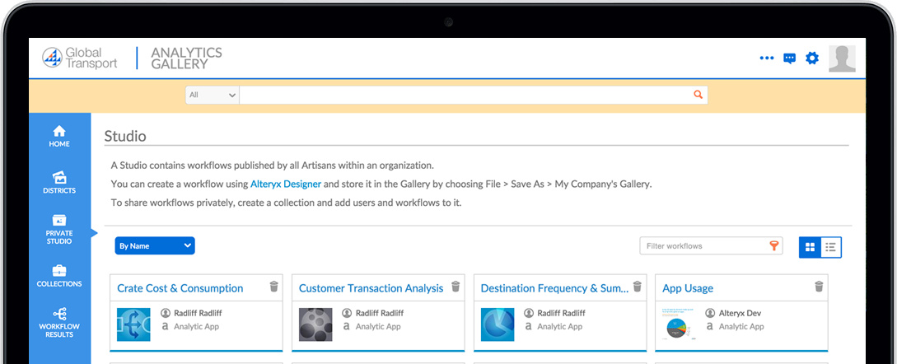Viewport: 897px width, 364px height.
Task: Click Radliff Radliff on Customer Transaction card
Action: pyautogui.click(x=380, y=313)
